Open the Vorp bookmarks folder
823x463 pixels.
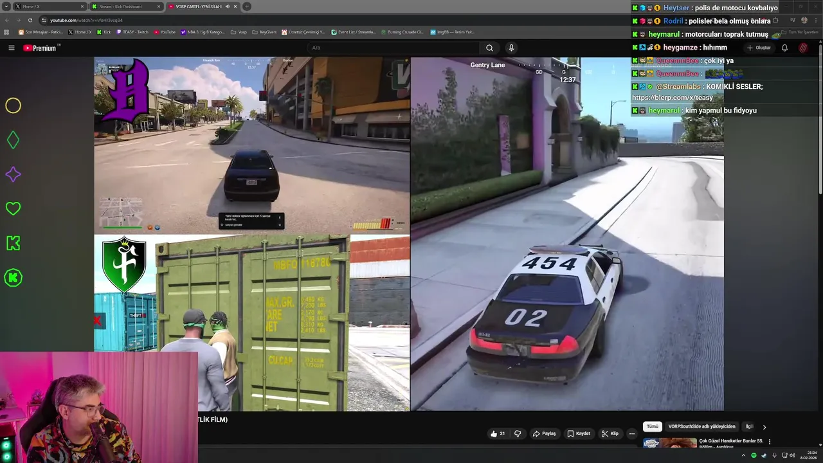[x=239, y=32]
